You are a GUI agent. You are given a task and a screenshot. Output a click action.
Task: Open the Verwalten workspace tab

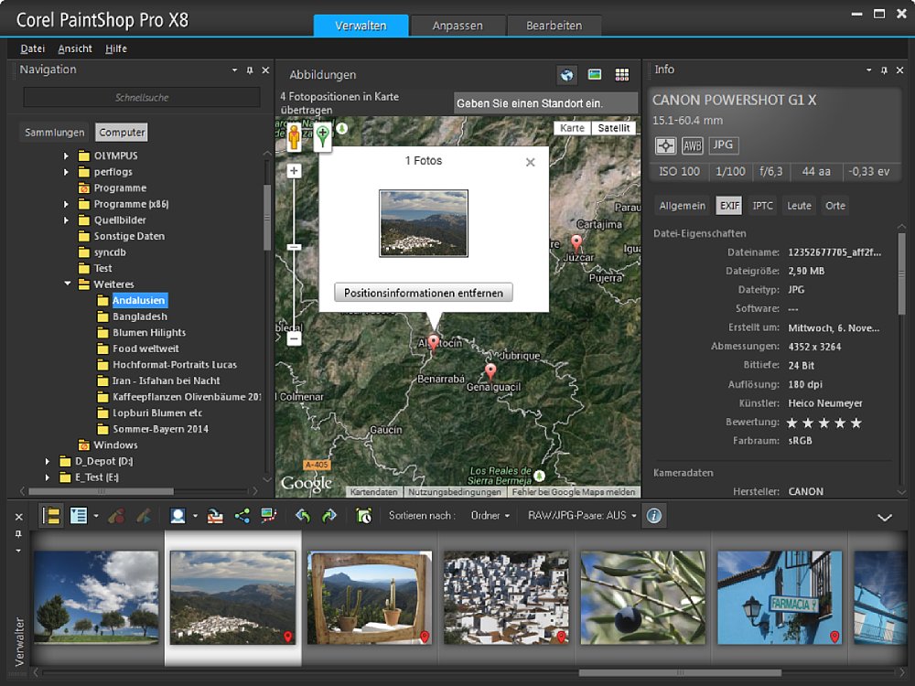pos(361,26)
